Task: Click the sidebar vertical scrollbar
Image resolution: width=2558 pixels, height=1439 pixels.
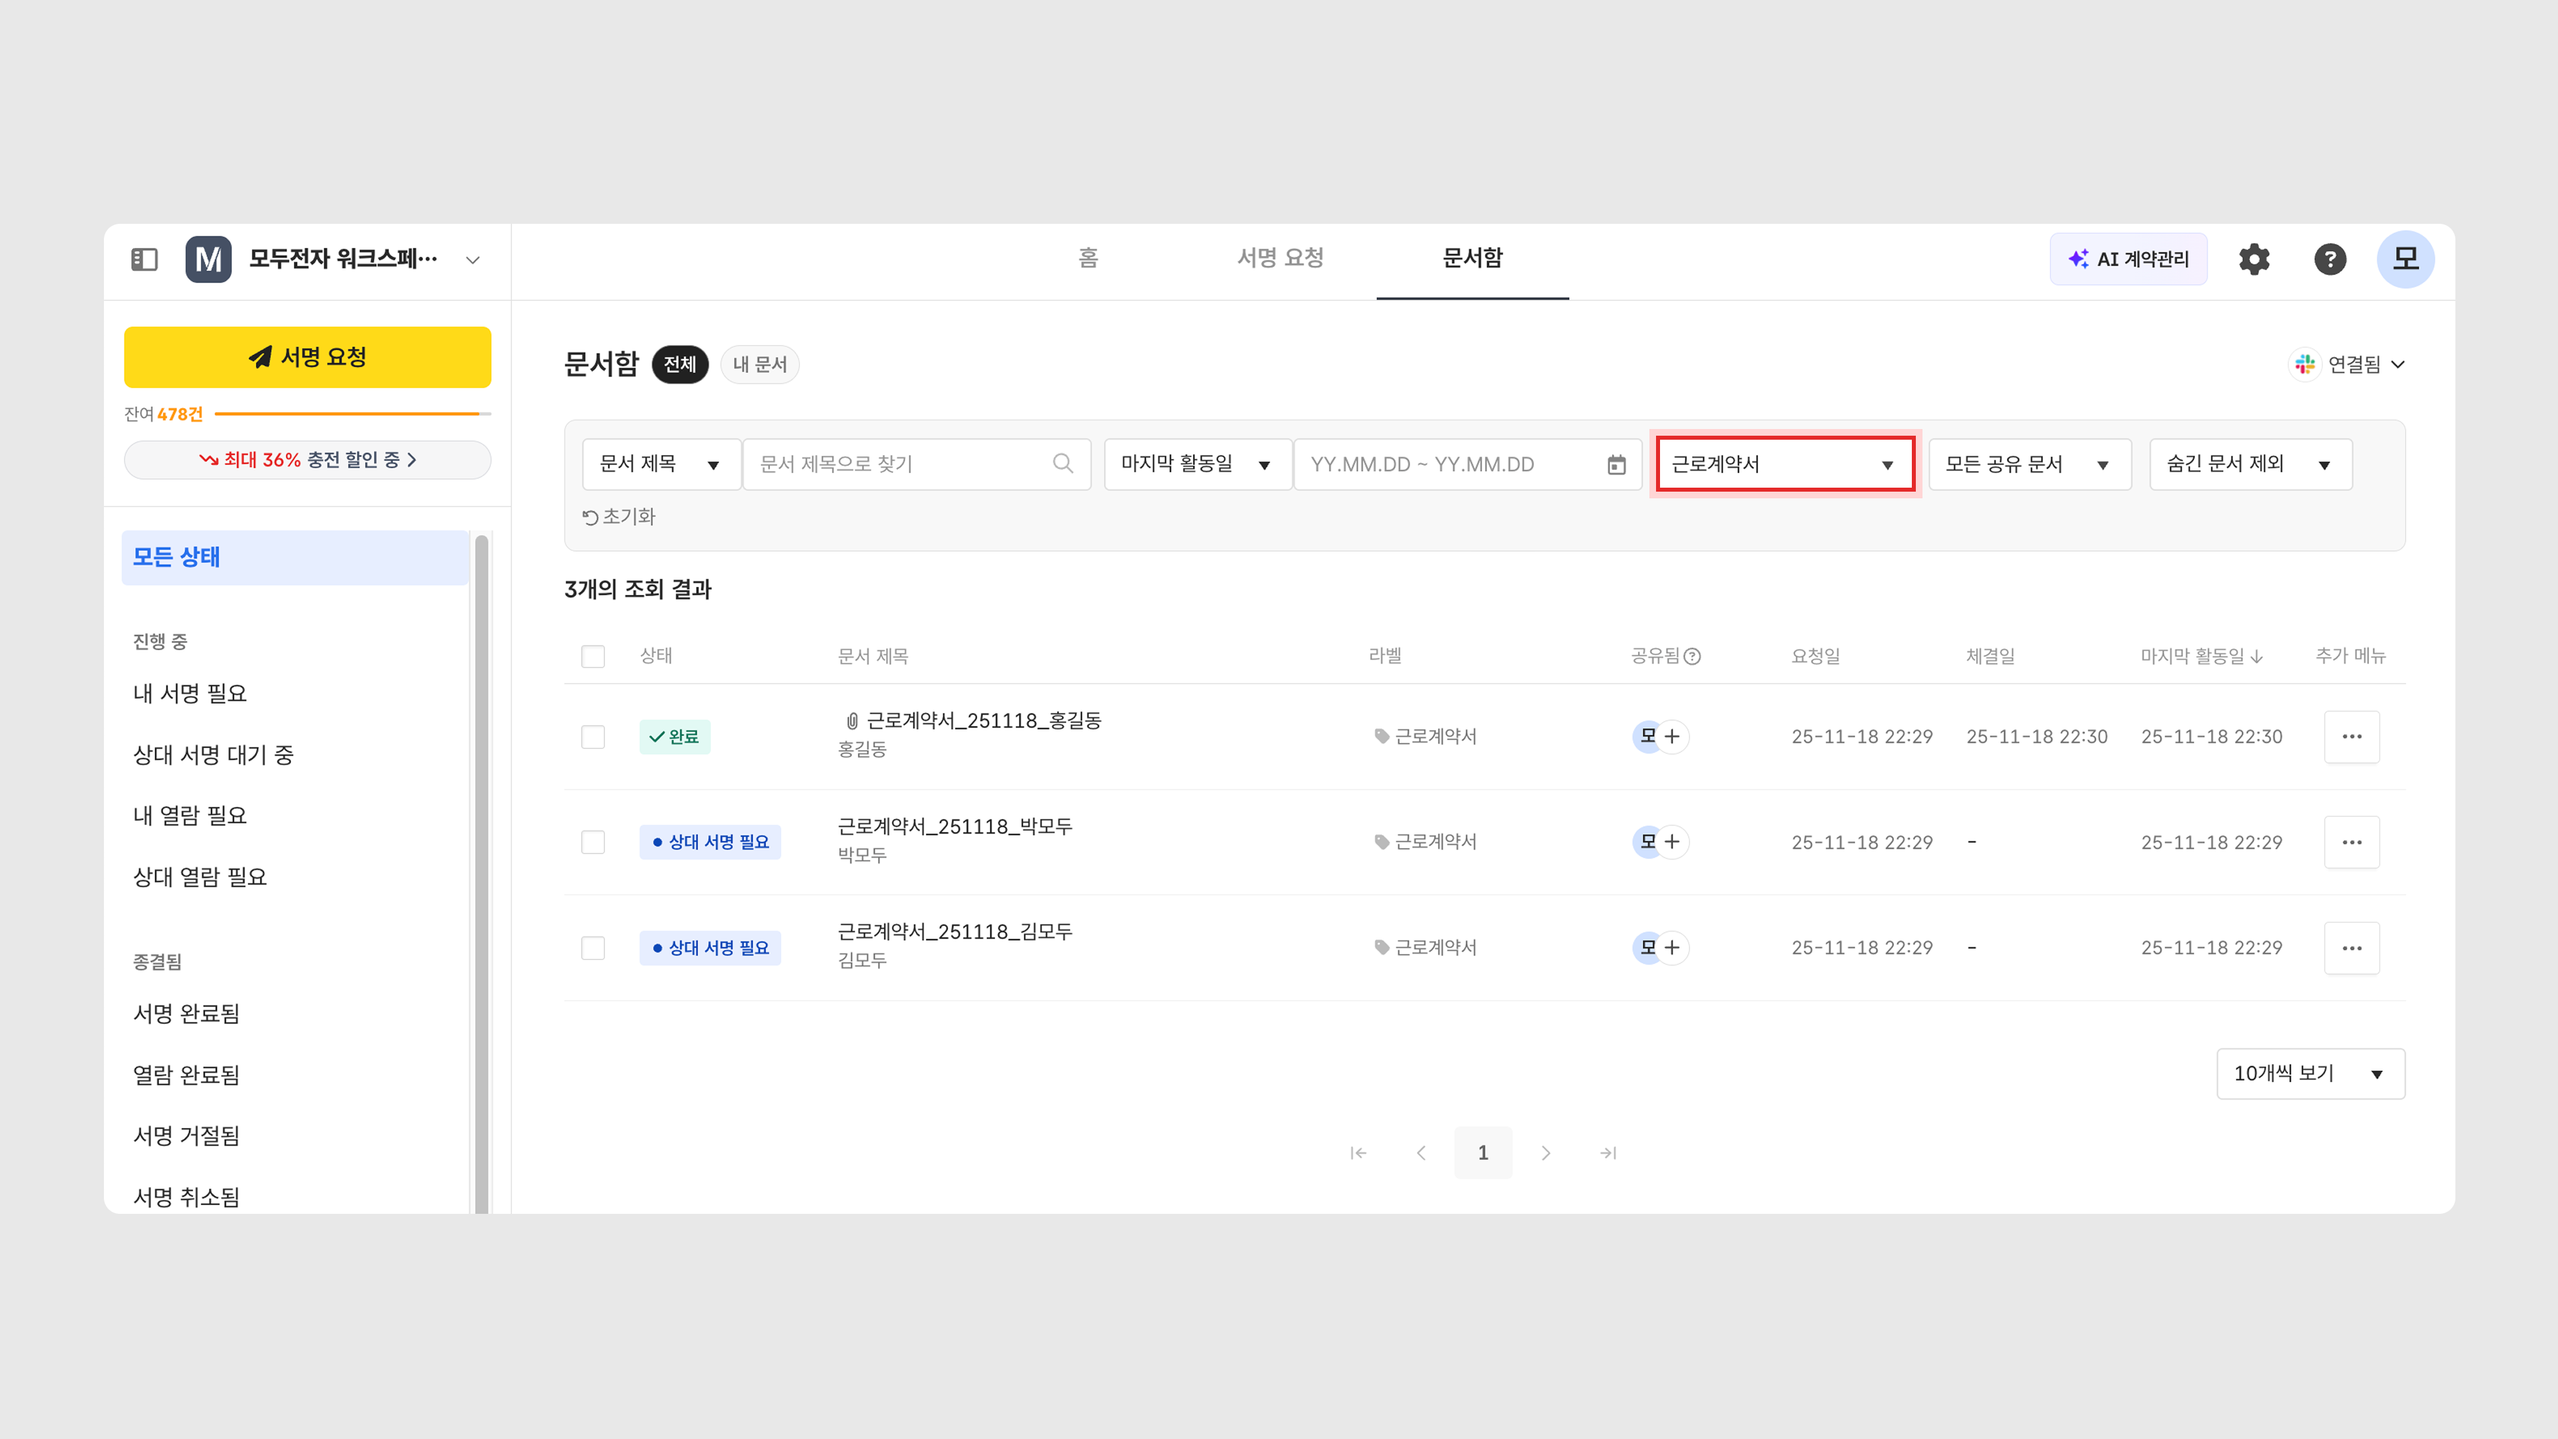Action: 482,874
